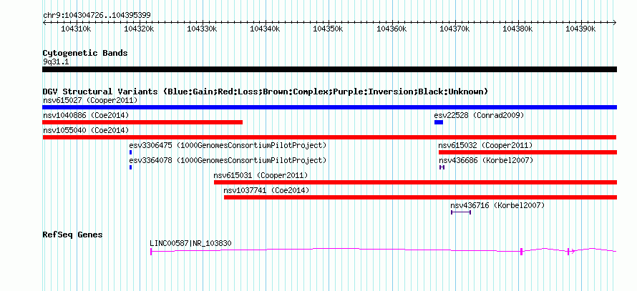Open the nsv615027 (Cooper2011) label
Viewport: 637px width, 291px height.
pos(90,100)
